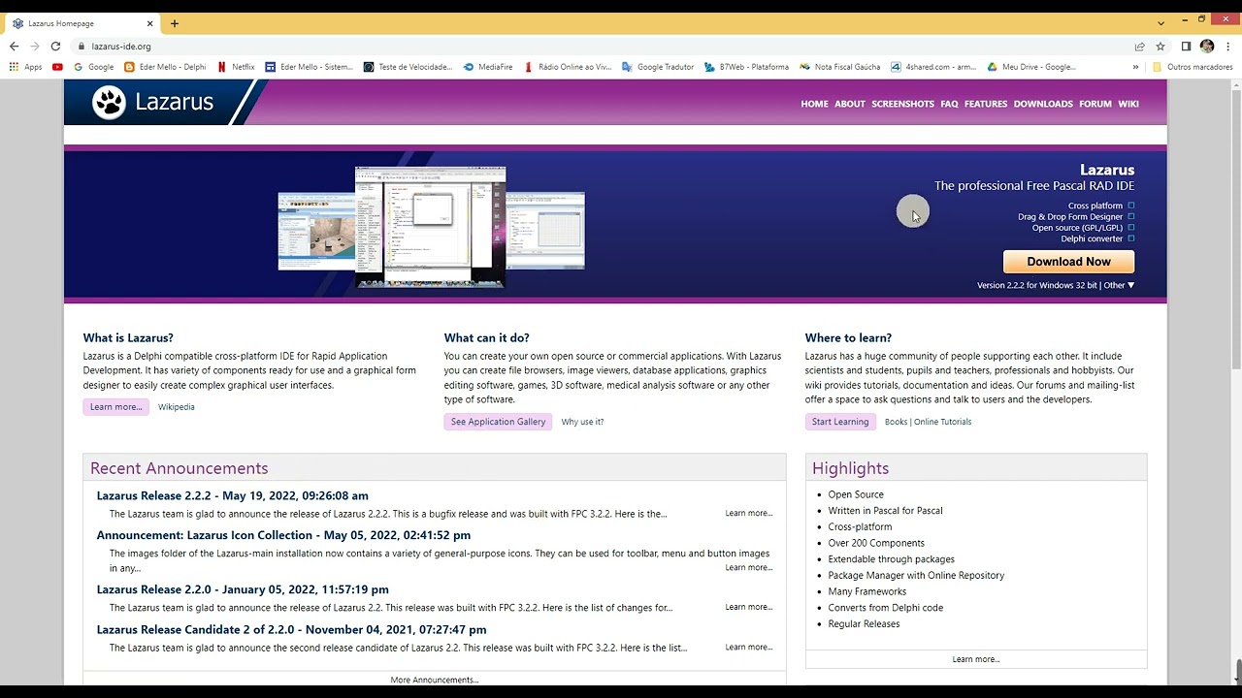
Task: Open the Netflix bookmark
Action: [x=236, y=67]
